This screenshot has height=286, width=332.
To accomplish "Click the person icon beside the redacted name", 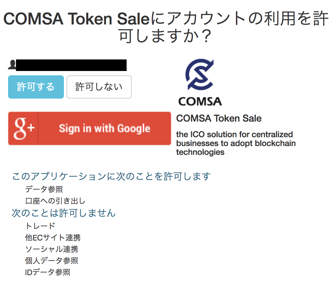I will (12, 65).
